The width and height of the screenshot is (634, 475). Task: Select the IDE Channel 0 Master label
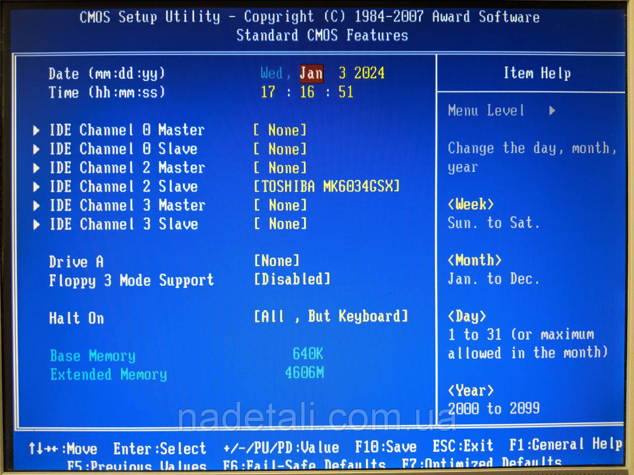127,131
